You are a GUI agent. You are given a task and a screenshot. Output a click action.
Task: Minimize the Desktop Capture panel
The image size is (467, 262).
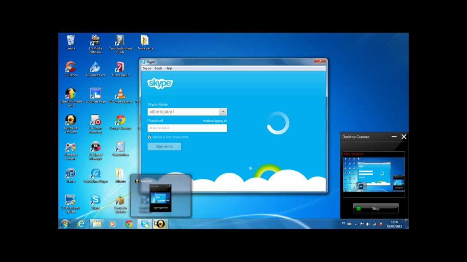[394, 137]
